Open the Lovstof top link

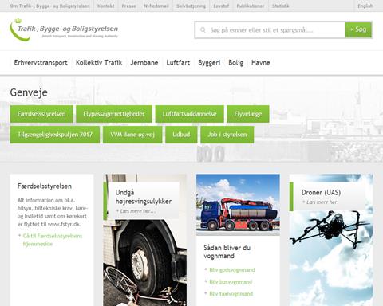(221, 6)
